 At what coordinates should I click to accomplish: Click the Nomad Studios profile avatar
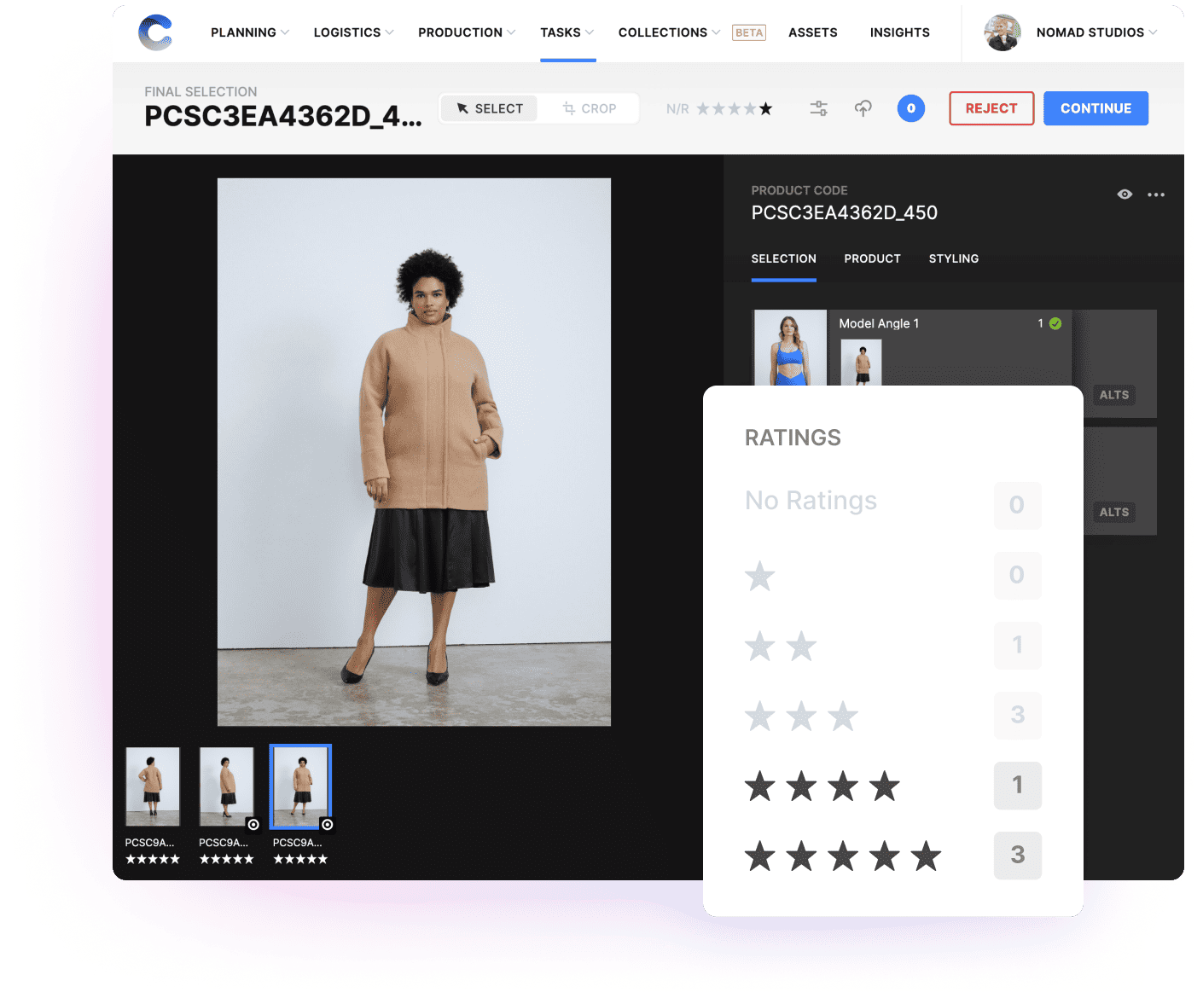point(1002,32)
